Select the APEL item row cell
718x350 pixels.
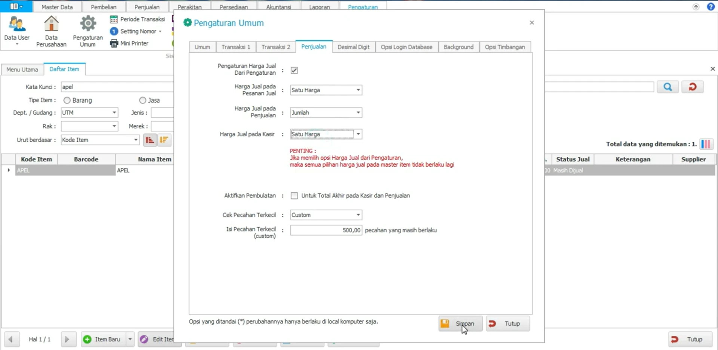click(x=36, y=170)
